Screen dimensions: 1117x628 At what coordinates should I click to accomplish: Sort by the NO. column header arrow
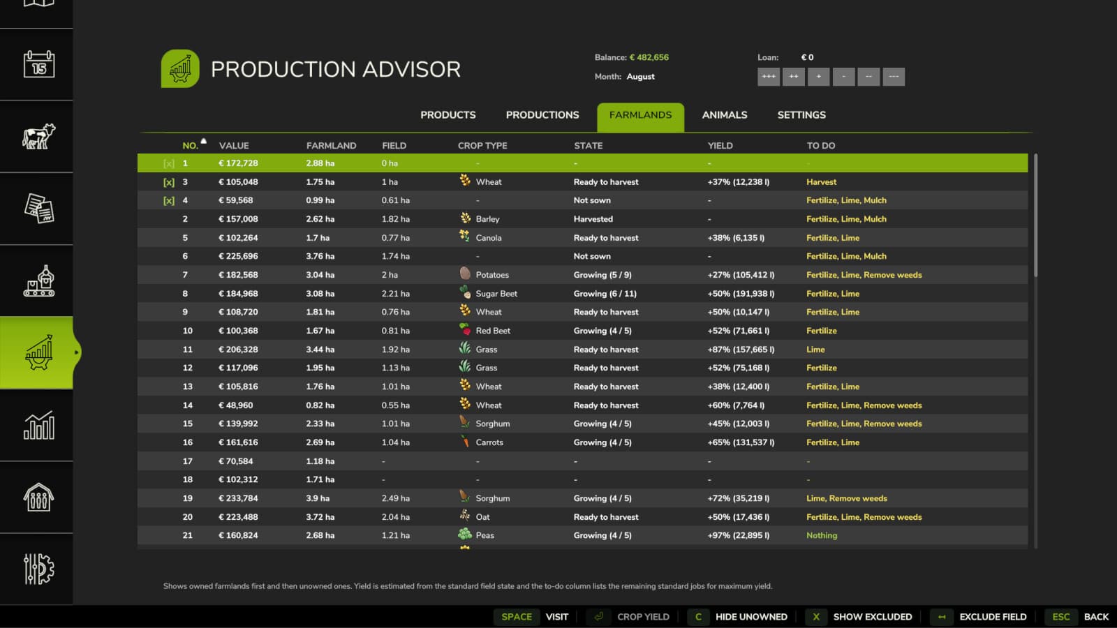click(x=204, y=142)
